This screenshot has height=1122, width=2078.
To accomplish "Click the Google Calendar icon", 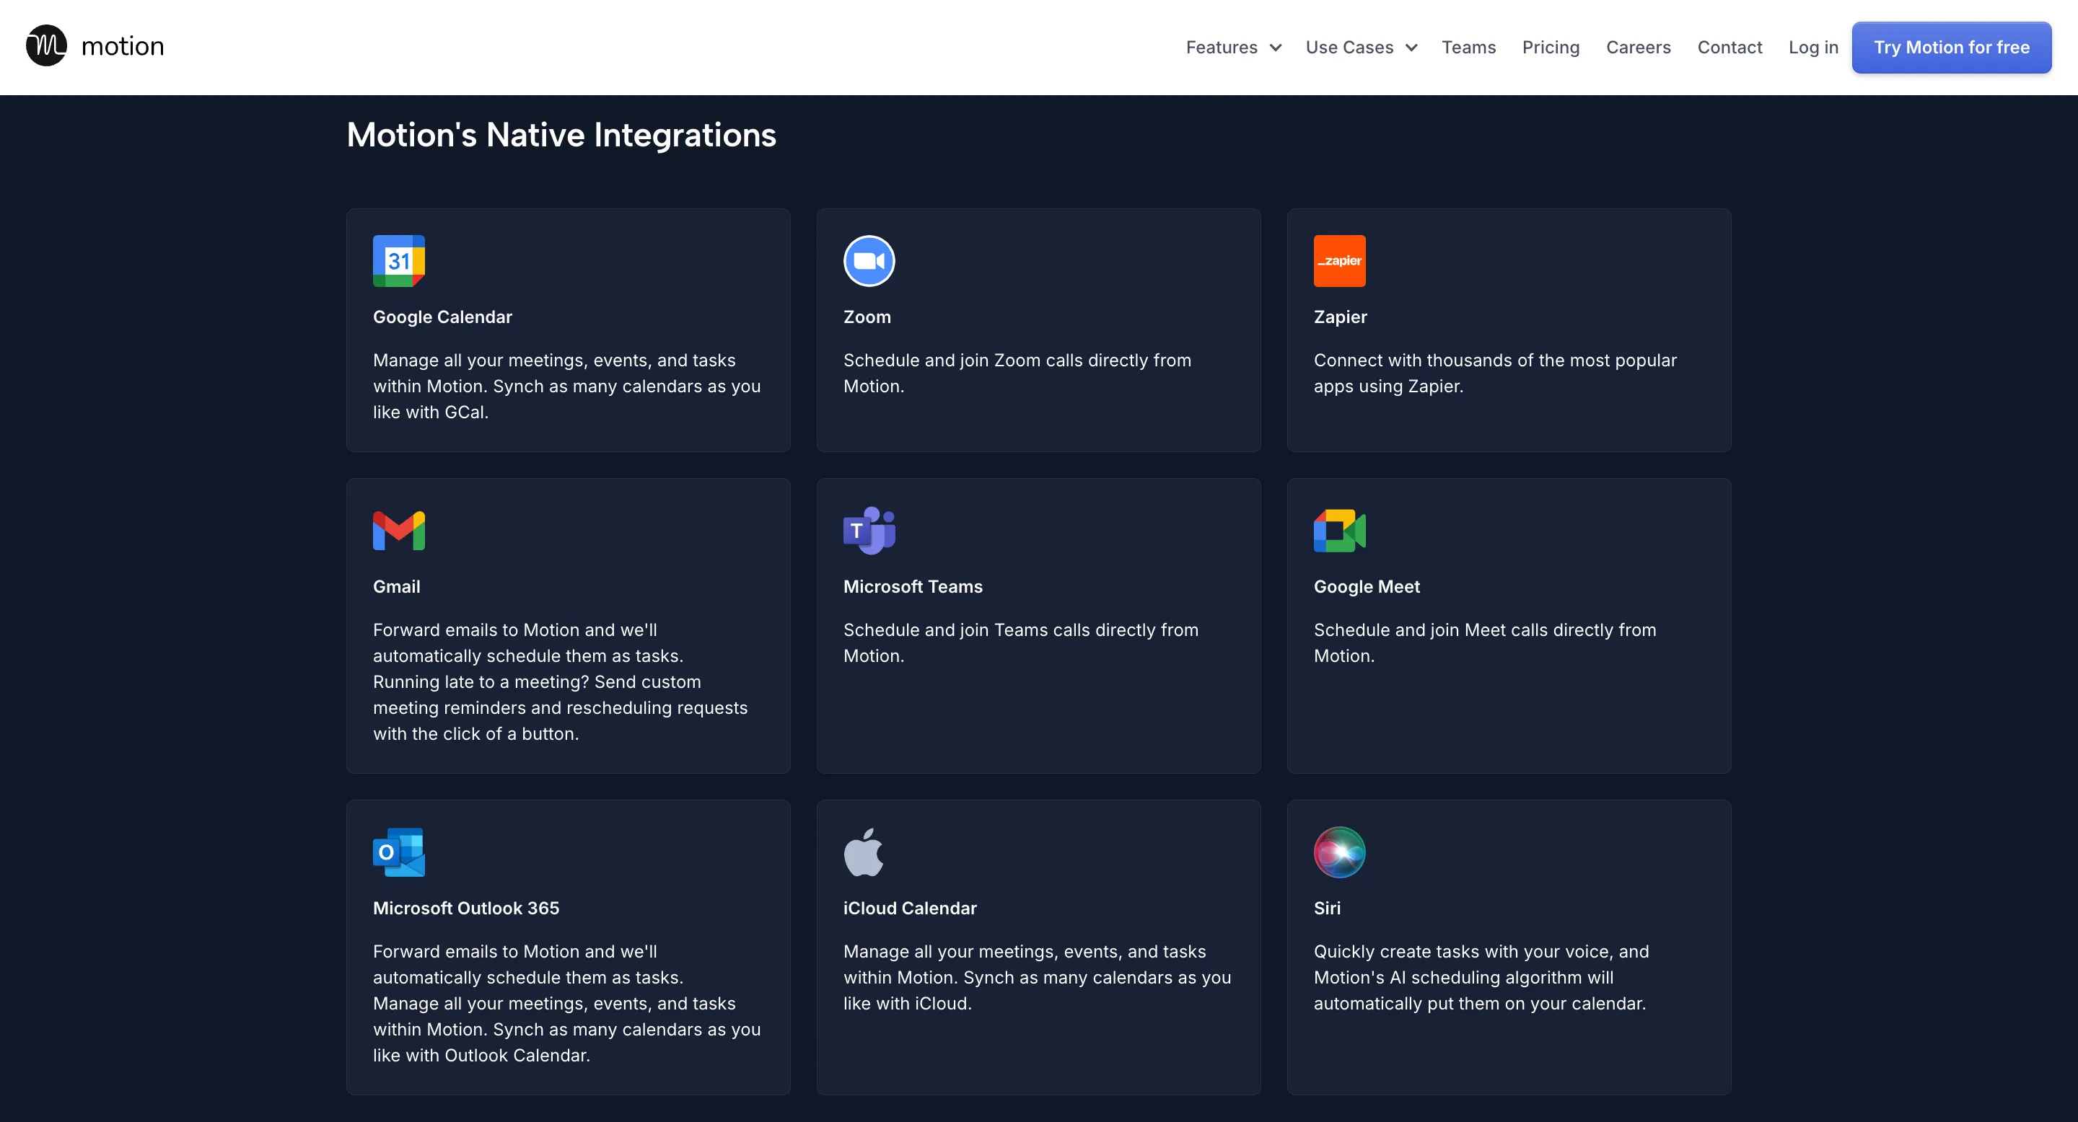I will pyautogui.click(x=398, y=261).
